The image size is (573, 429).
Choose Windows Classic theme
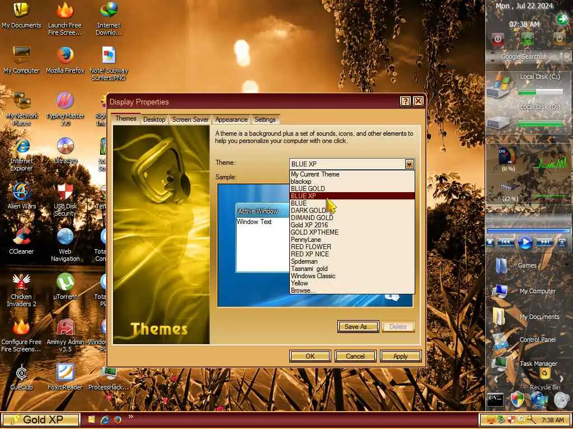[353, 276]
